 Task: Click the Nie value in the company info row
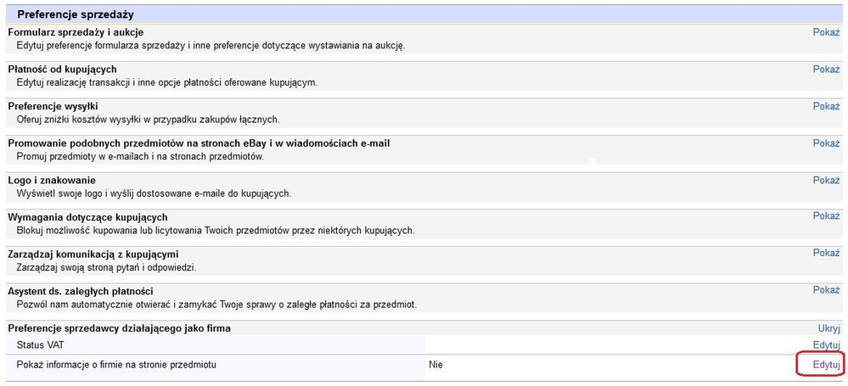point(435,365)
